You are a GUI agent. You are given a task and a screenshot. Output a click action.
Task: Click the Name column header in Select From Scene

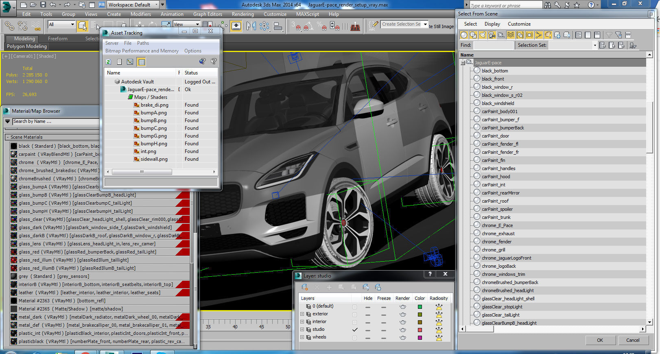pyautogui.click(x=552, y=55)
